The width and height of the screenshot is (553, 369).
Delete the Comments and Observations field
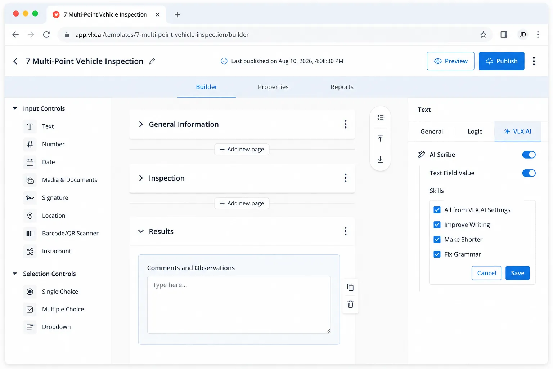click(350, 304)
